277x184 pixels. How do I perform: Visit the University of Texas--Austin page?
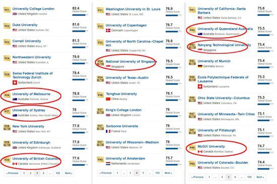point(127,78)
